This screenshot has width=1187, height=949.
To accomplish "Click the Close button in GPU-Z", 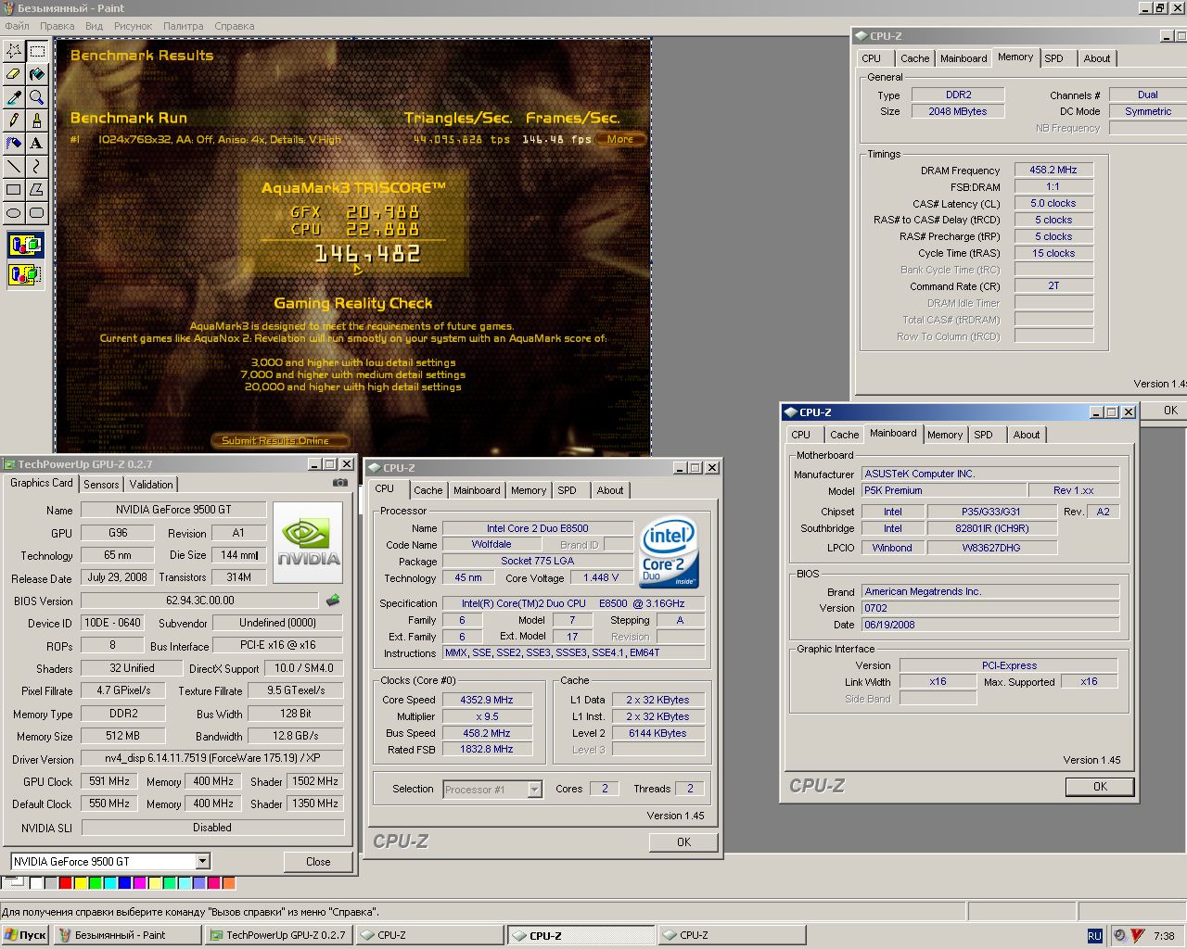I will click(x=318, y=862).
